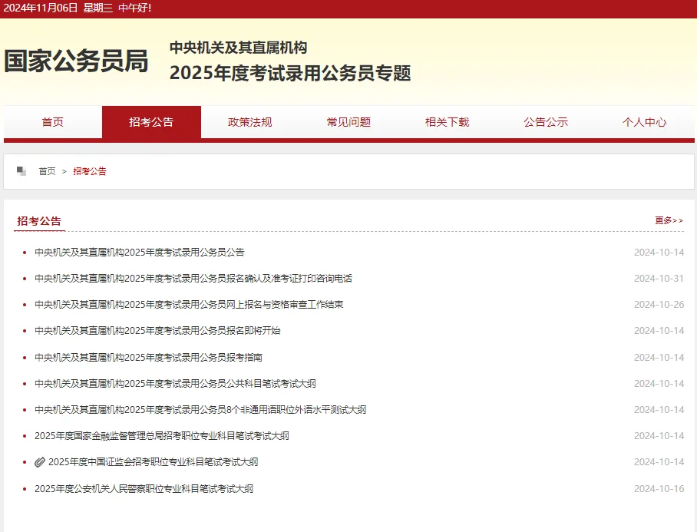Open the 公务员报名即将开始 notice
Screen dimensions: 697x532
click(157, 331)
